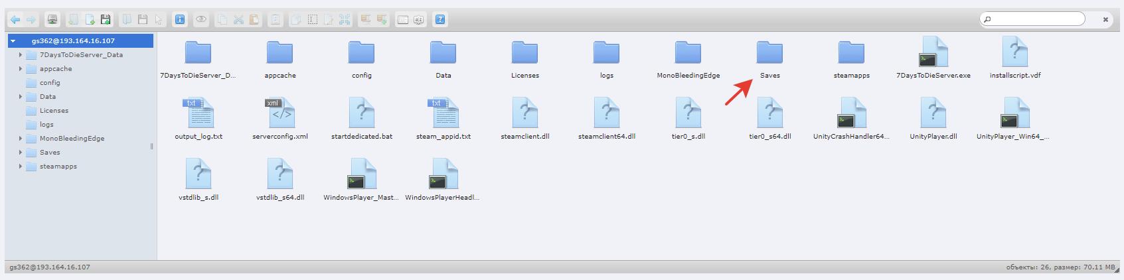Select the UnityPlayer_Win64_... file

pyautogui.click(x=1012, y=119)
